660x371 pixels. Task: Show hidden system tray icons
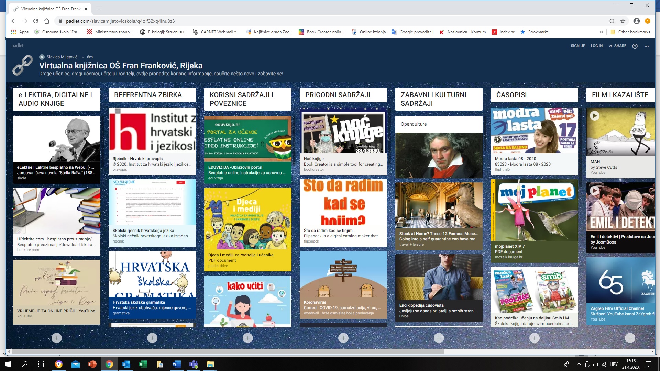coord(579,364)
